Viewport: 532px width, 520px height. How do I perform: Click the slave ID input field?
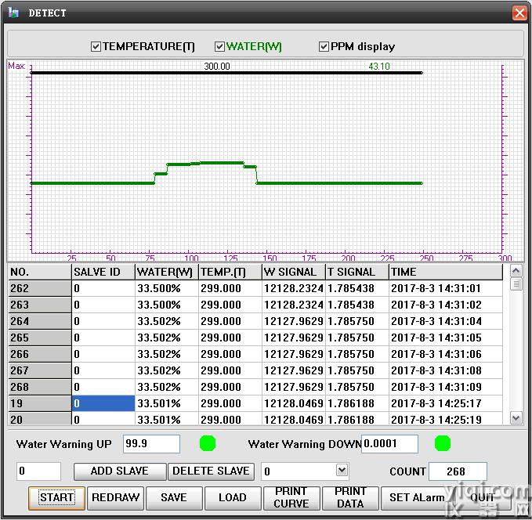tap(38, 471)
